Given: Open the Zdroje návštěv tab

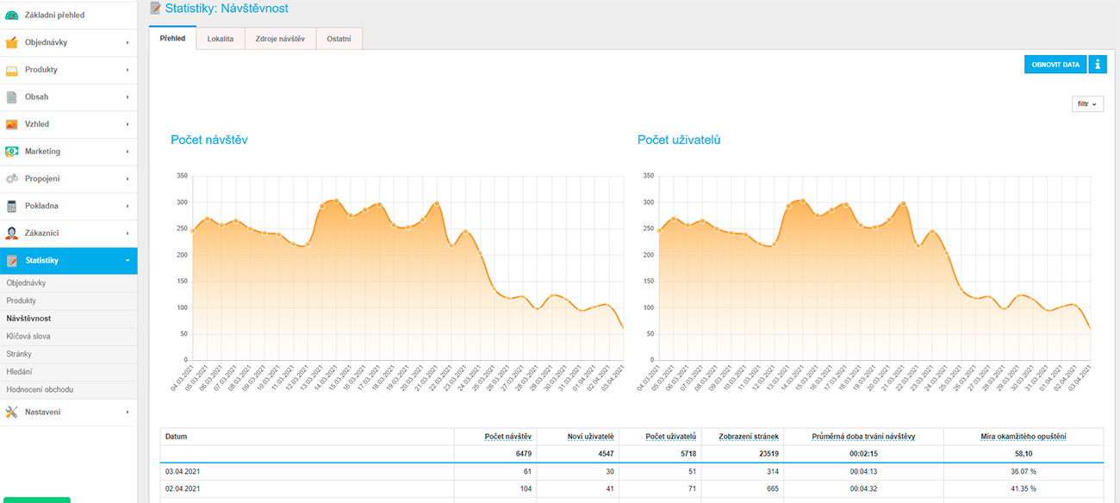Looking at the screenshot, I should (280, 39).
